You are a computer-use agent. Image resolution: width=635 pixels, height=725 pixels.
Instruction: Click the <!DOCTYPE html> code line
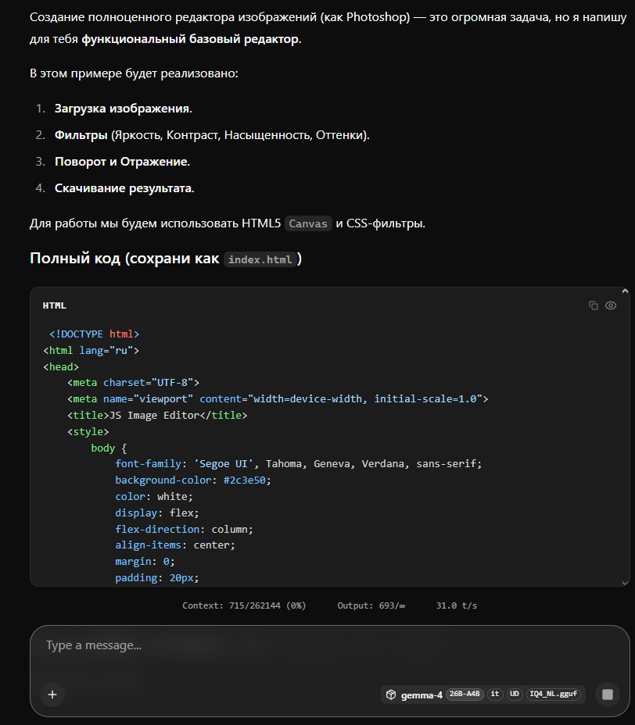pos(94,334)
